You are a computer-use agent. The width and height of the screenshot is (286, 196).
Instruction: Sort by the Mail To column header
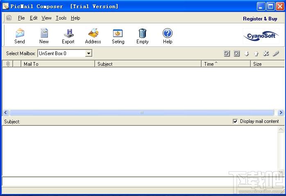point(58,64)
